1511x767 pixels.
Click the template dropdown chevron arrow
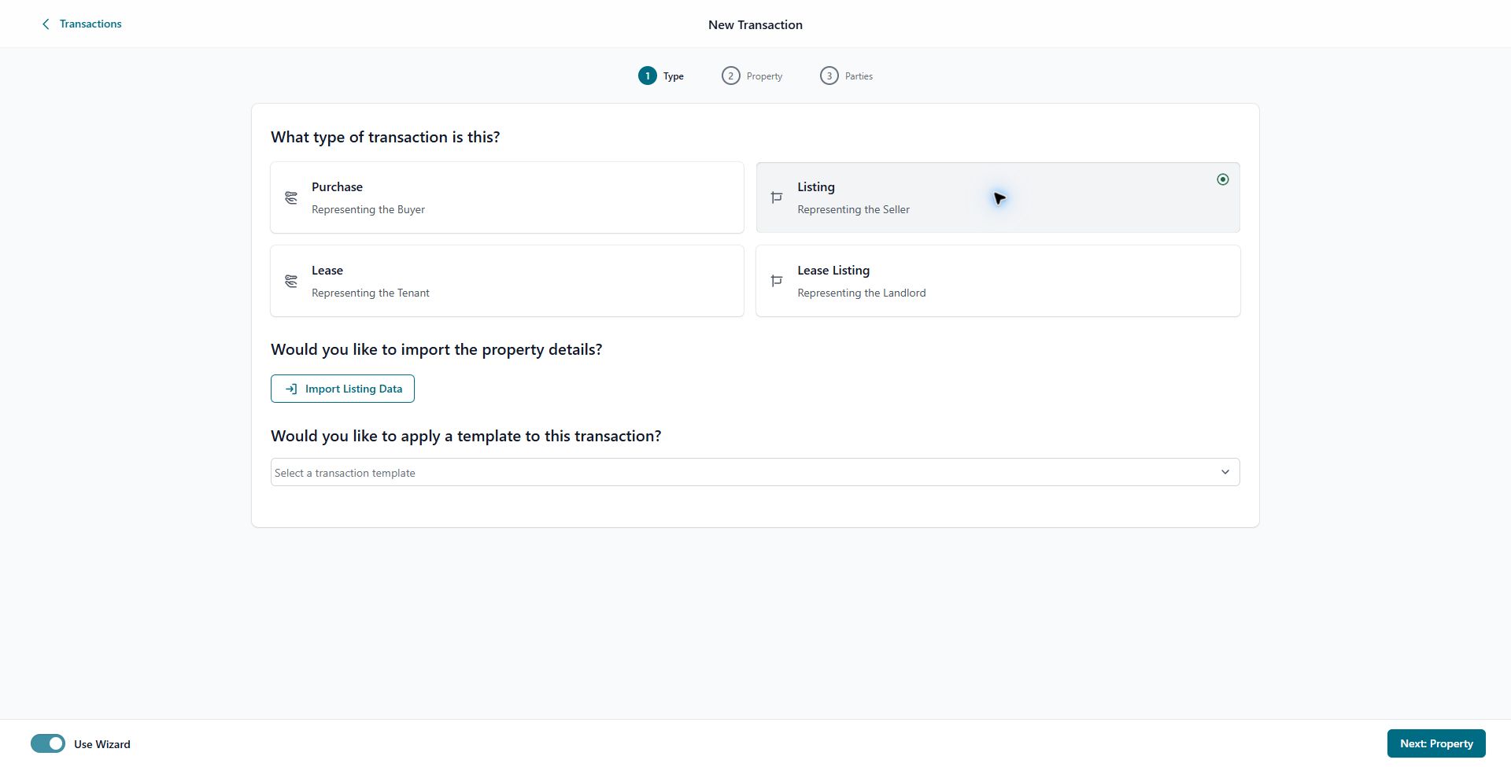pos(1225,472)
